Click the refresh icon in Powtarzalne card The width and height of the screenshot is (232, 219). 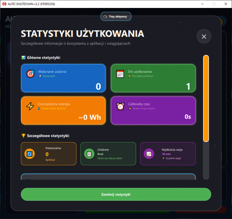click(30, 154)
